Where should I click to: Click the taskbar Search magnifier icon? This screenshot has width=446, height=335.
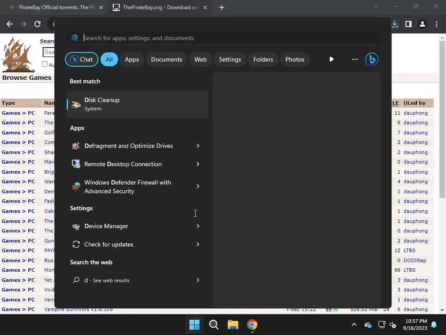pos(213,325)
